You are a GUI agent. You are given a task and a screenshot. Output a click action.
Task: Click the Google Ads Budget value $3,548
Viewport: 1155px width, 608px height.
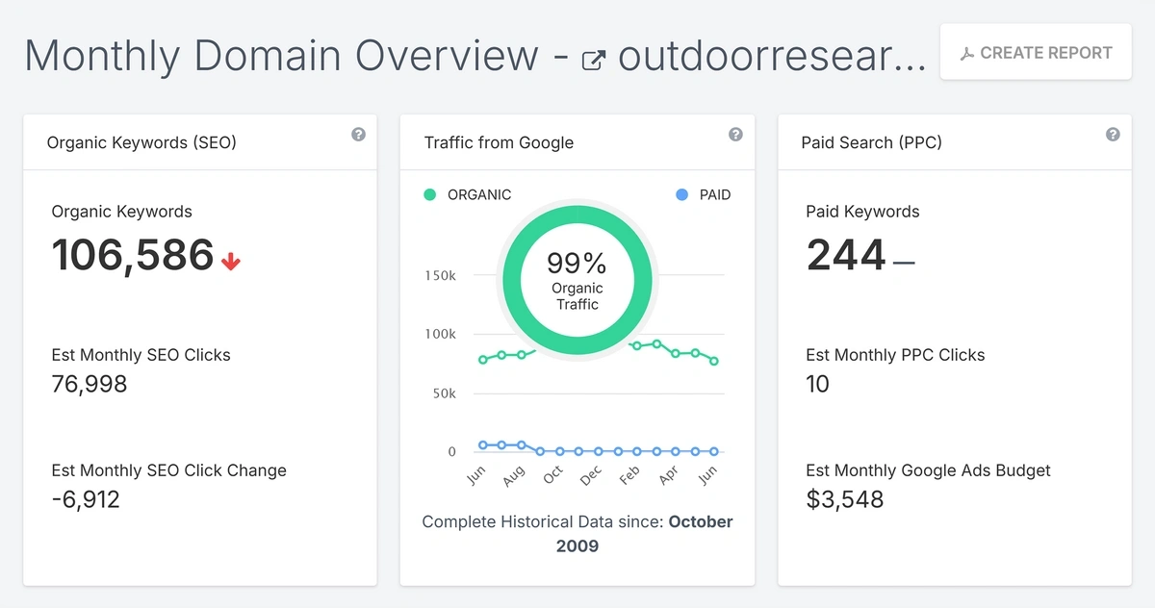click(844, 499)
